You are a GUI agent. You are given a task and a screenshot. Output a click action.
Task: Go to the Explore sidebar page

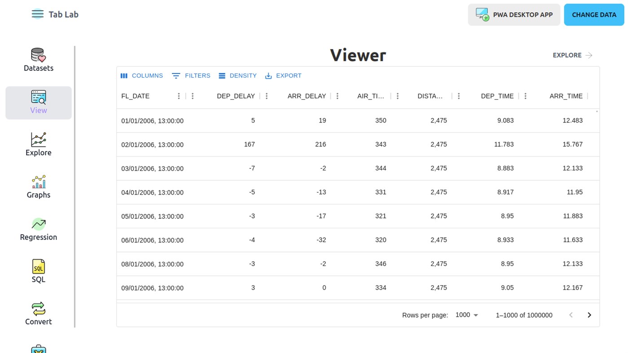tap(39, 145)
